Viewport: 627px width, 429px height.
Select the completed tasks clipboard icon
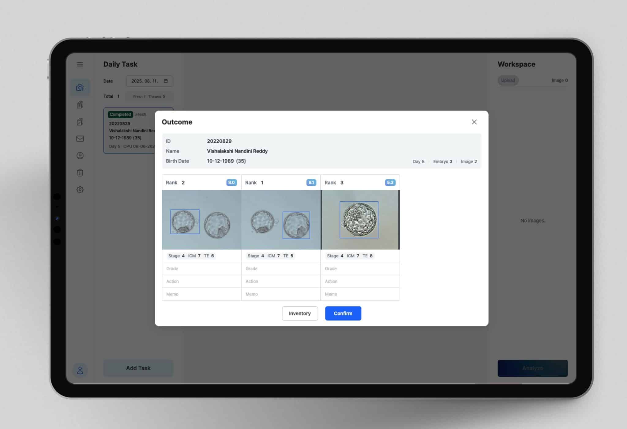(x=80, y=122)
